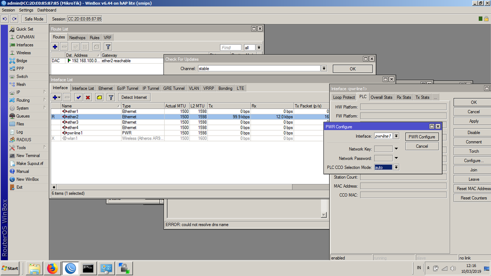Click the Redo arrow in WinBox toolbar
This screenshot has width=491, height=276.
point(14,19)
